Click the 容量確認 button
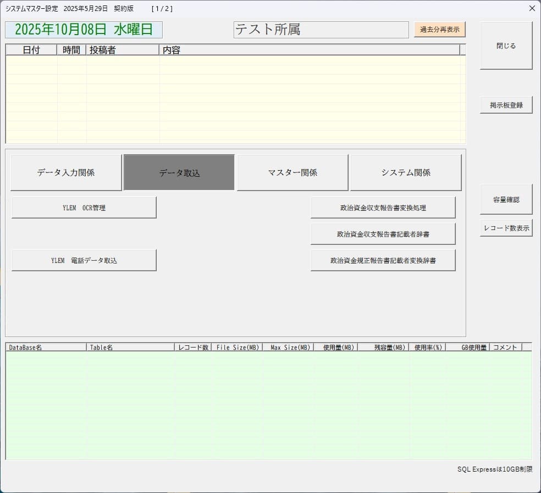 [506, 200]
